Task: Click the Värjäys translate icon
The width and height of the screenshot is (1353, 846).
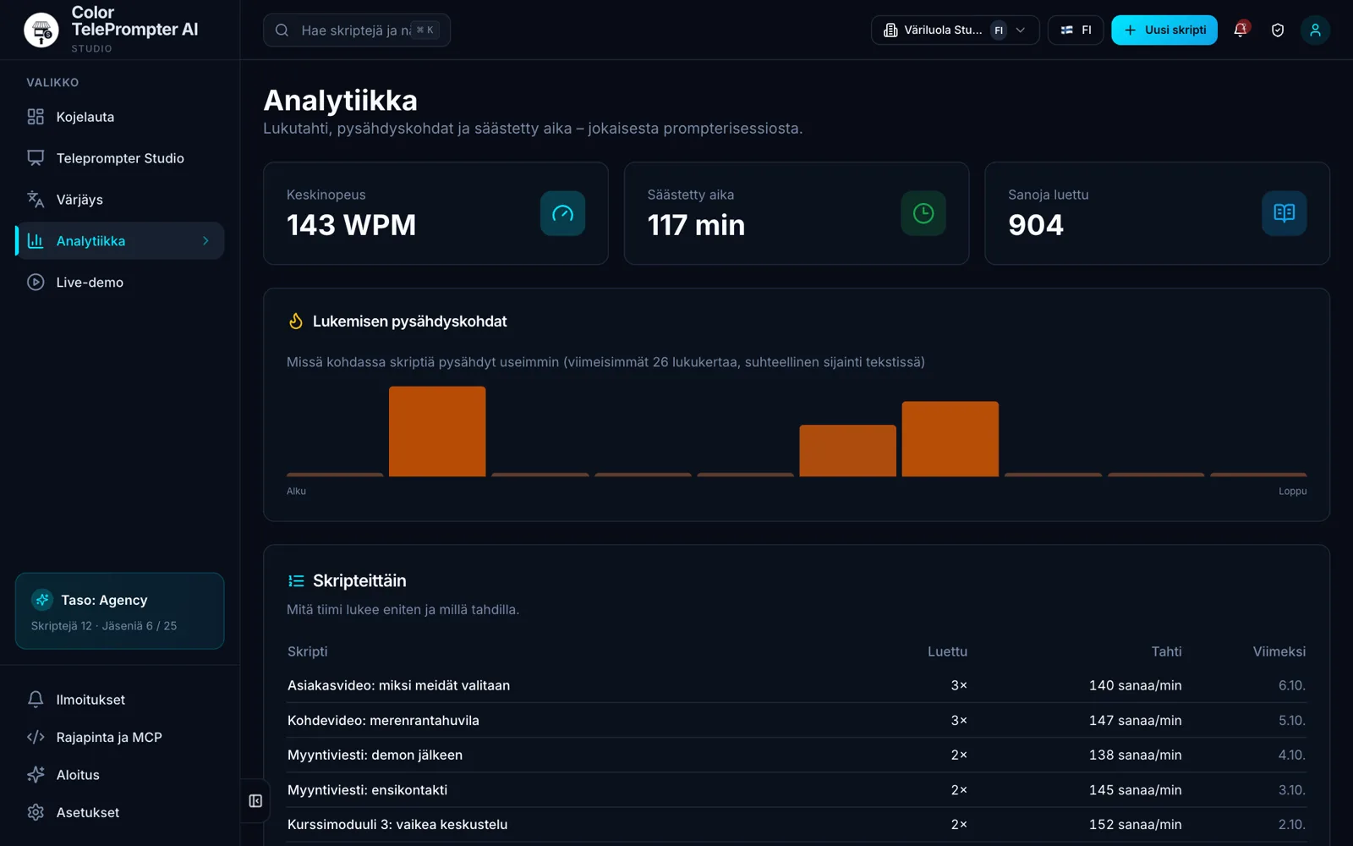Action: coord(36,200)
